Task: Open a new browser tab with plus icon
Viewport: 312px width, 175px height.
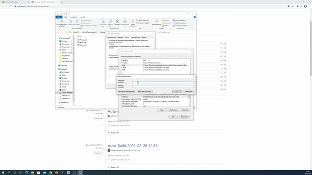Action: click(x=62, y=2)
